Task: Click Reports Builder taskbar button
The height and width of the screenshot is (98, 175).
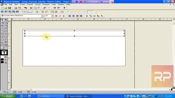Action: [78, 96]
